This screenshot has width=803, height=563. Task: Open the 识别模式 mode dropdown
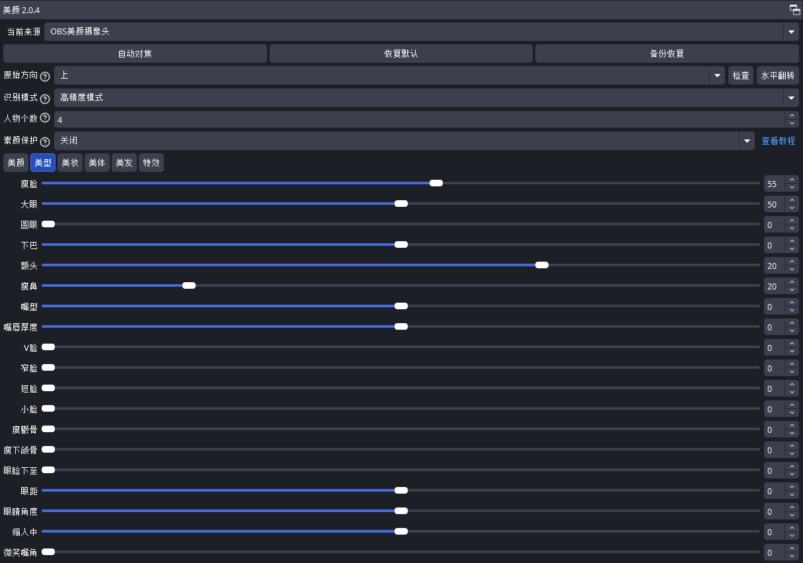point(791,98)
